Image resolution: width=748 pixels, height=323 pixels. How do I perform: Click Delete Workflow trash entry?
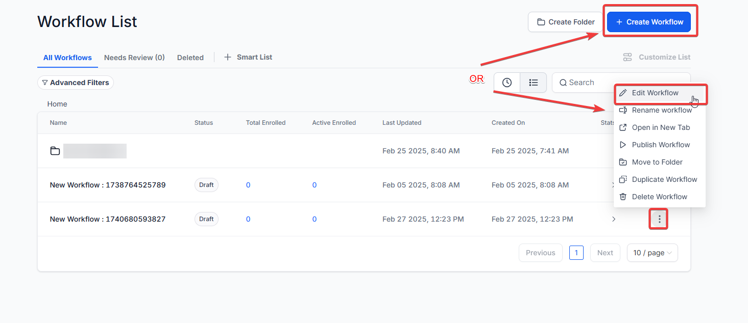pos(660,197)
